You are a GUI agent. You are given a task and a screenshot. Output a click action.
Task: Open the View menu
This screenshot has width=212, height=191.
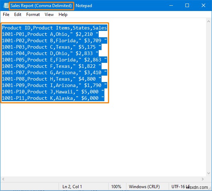49,15
